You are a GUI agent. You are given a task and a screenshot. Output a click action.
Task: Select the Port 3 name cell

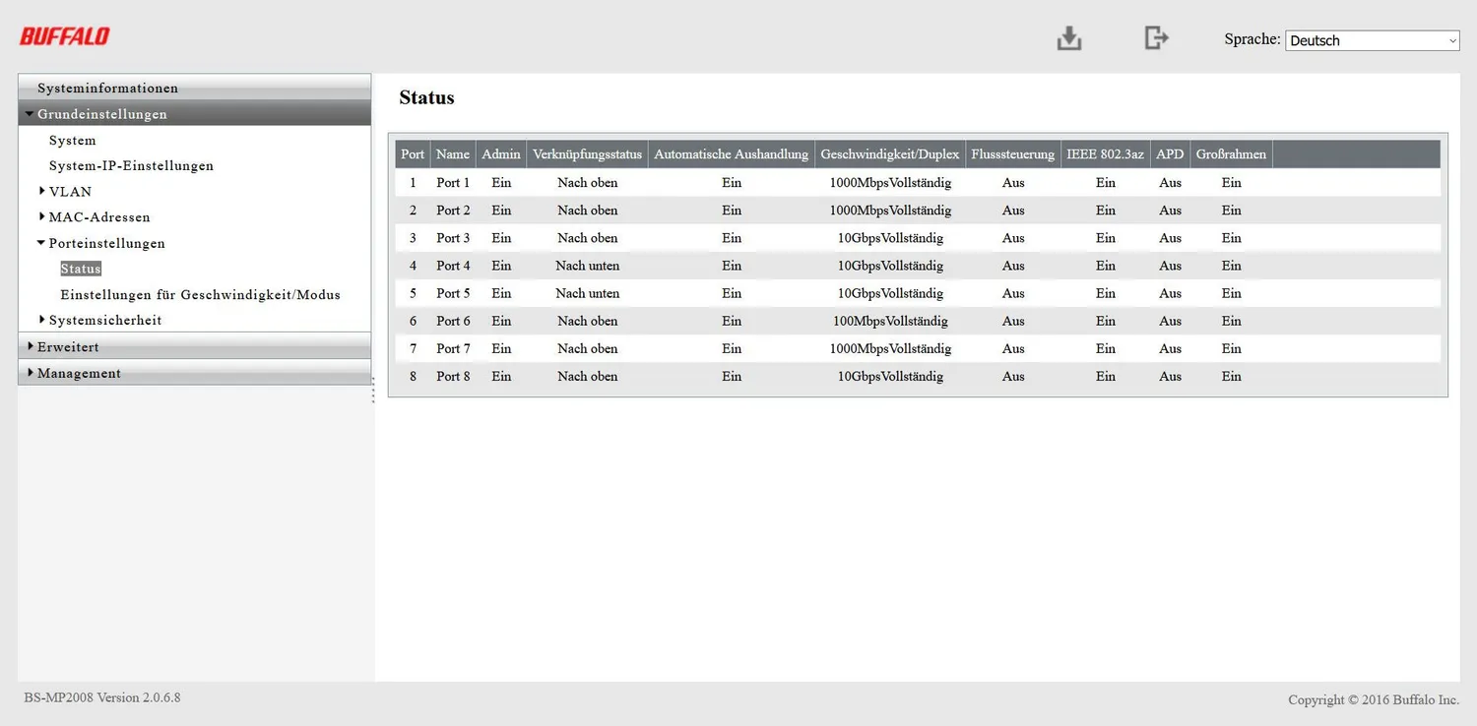click(x=453, y=238)
